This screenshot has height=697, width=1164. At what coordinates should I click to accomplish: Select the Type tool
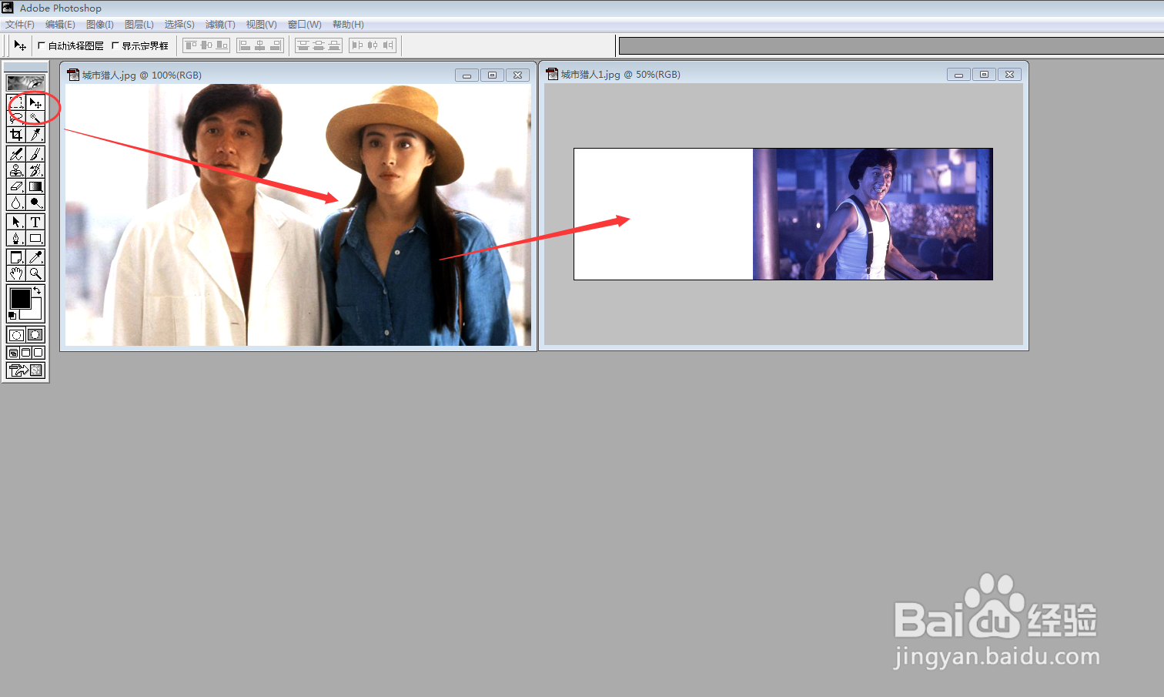click(35, 222)
